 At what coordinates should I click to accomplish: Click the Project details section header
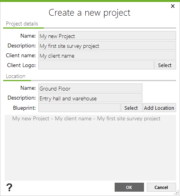click(x=22, y=24)
